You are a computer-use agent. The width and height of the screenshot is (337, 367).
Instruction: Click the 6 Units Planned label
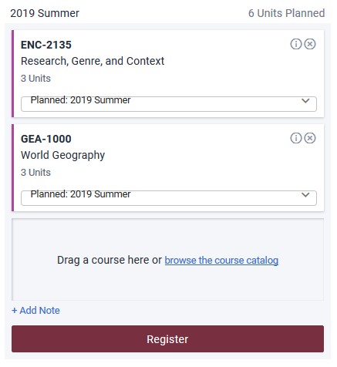pos(287,13)
